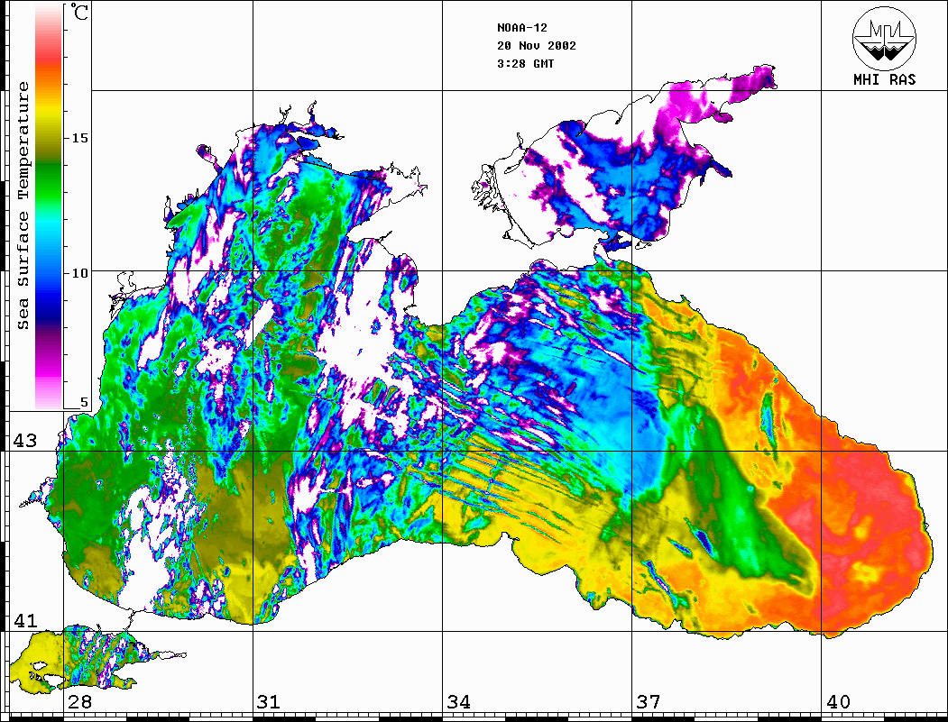Click the Sea Surface Temperature legend title

tap(23, 206)
